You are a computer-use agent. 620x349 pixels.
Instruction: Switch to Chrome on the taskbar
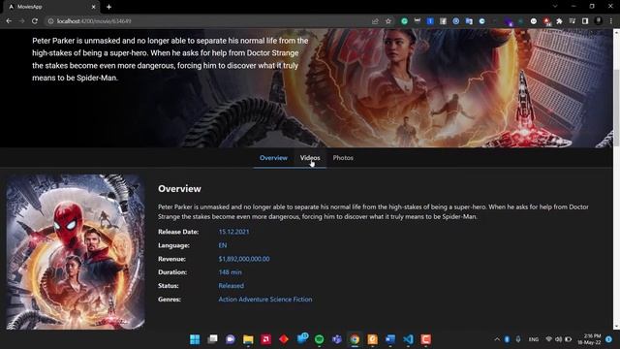[355, 339]
